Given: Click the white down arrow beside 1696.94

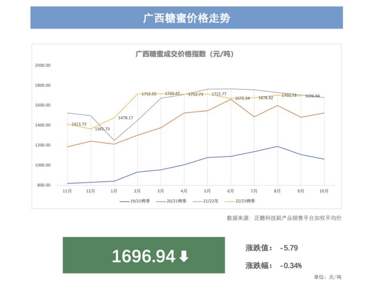Looking at the screenshot, I should pos(184,256).
